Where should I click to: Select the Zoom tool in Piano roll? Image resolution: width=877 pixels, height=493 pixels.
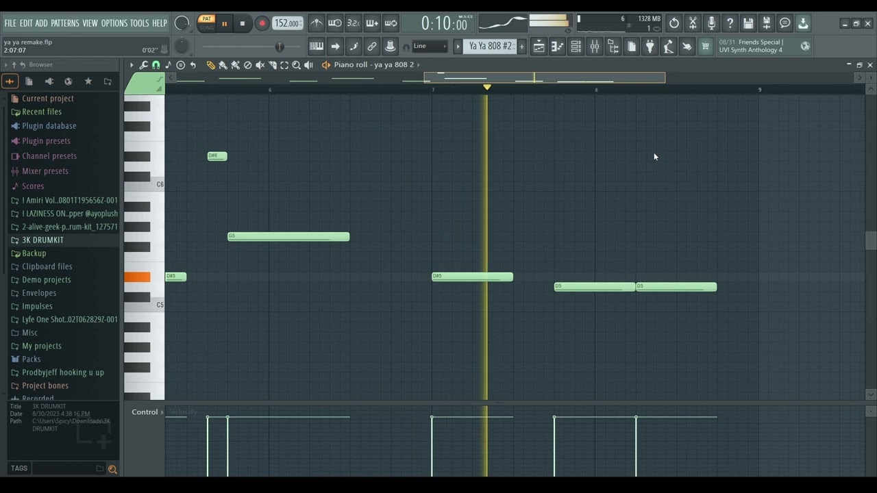coord(297,65)
